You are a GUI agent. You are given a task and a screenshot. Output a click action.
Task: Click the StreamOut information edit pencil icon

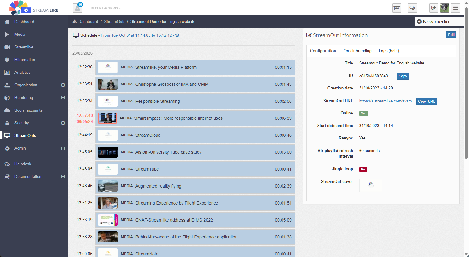pos(309,35)
